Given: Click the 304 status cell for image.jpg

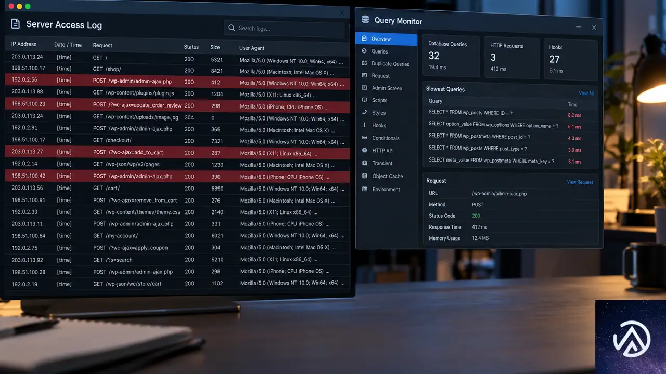Looking at the screenshot, I should point(189,117).
